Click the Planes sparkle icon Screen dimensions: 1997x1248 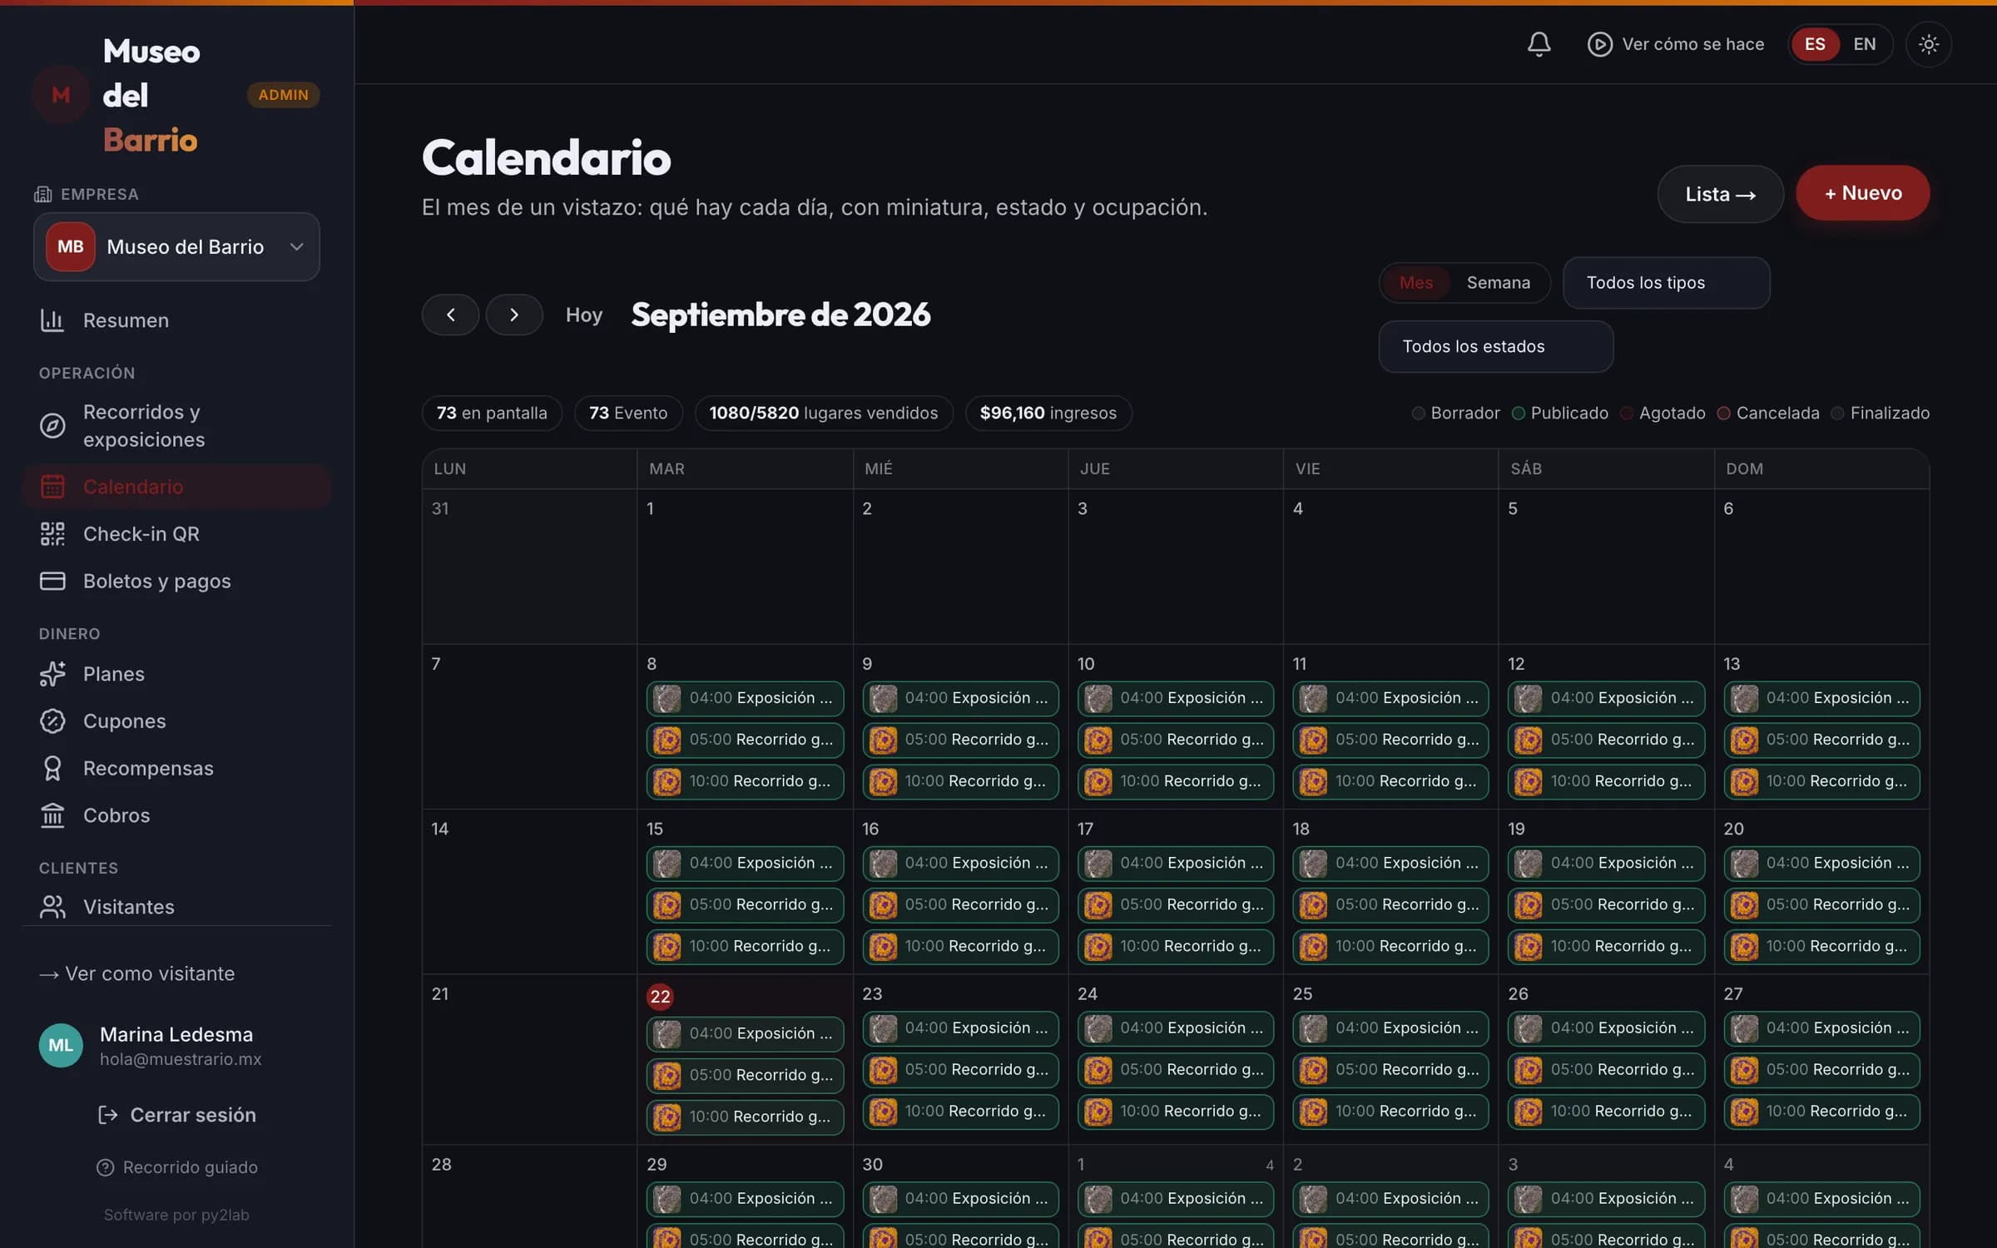(52, 674)
